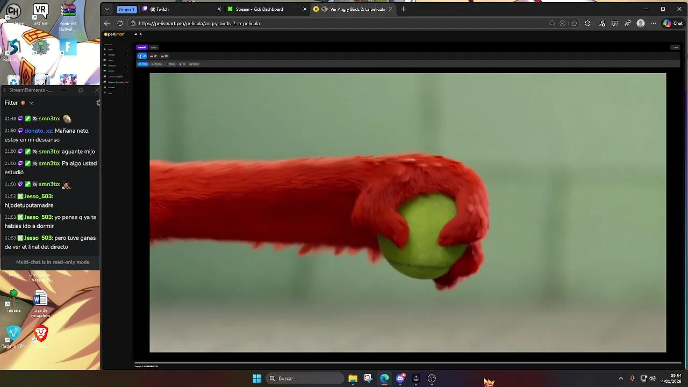This screenshot has width=688, height=387.
Task: Open the sidebar link with red badge
Action: (x=116, y=82)
